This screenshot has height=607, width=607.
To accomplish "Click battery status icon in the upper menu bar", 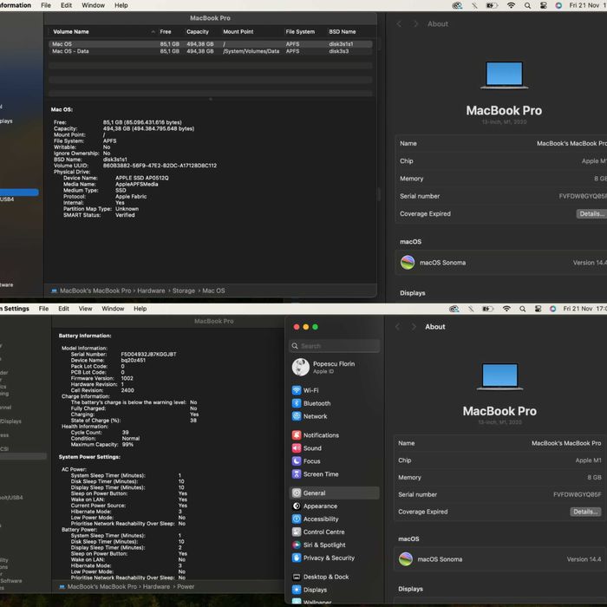I will coord(492,5).
